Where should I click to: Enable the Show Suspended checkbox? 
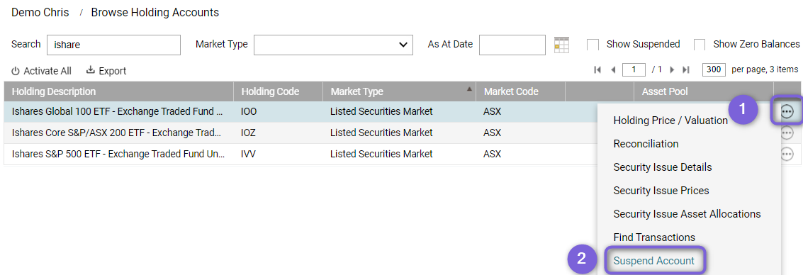[593, 45]
